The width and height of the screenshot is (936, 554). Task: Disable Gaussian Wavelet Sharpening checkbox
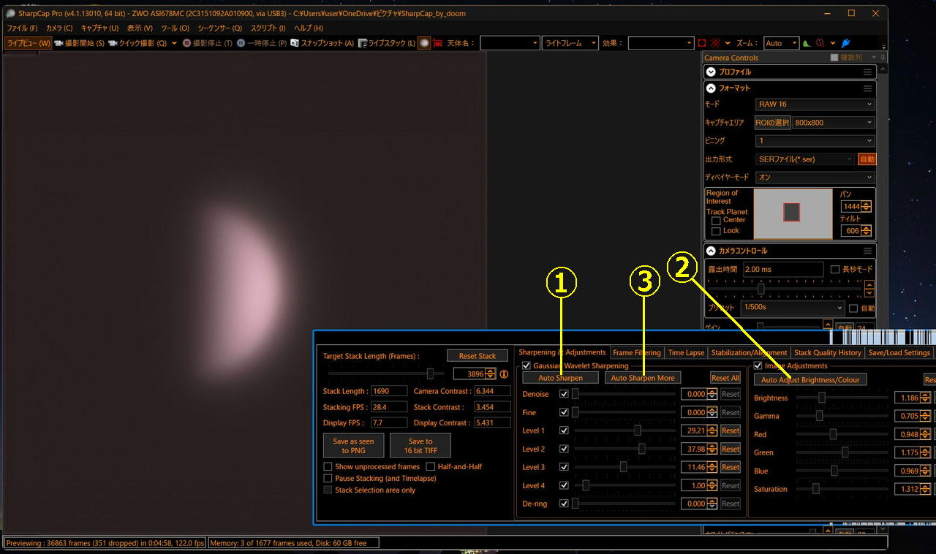[526, 365]
